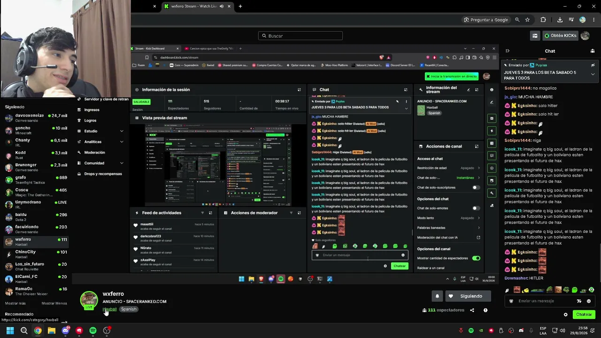
Task: Mute the wxferro Stream tab audio
Action: tap(222, 7)
